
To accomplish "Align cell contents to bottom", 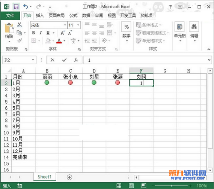I will [x=101, y=26].
